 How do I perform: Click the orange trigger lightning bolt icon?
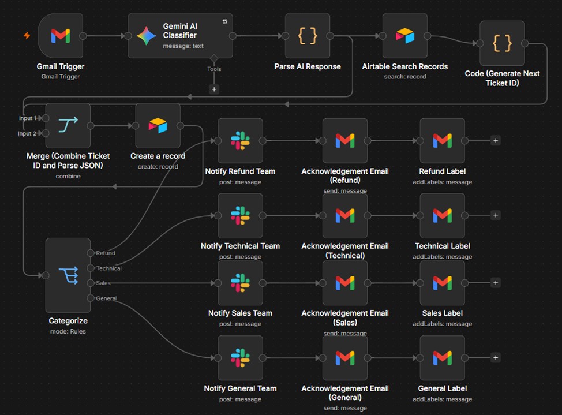click(27, 36)
